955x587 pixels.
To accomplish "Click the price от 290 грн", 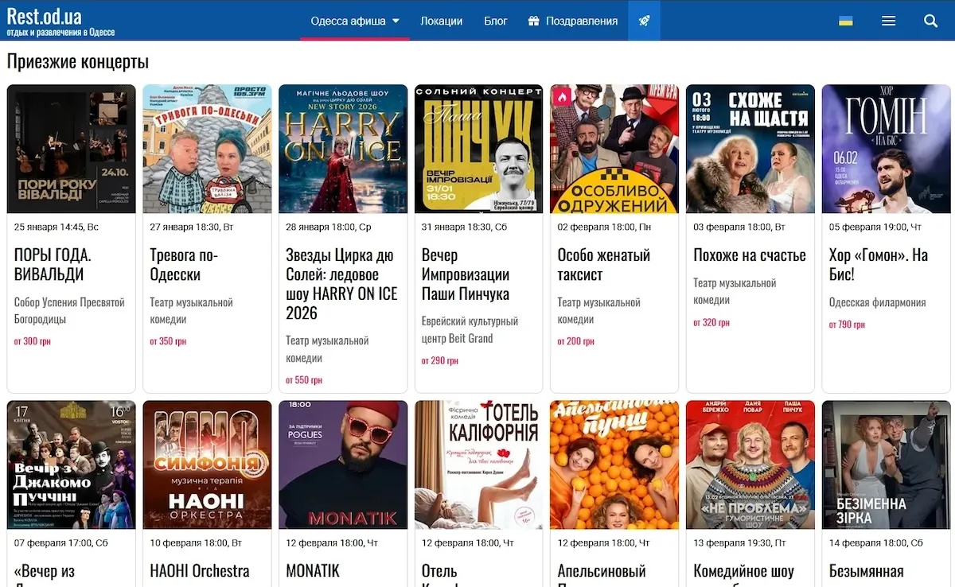I will coord(440,360).
